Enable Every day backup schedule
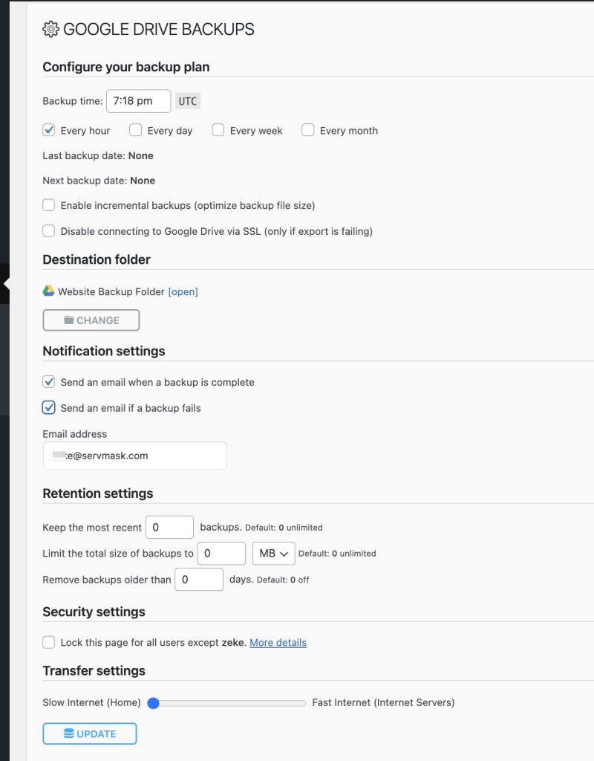The image size is (594, 761). 136,130
